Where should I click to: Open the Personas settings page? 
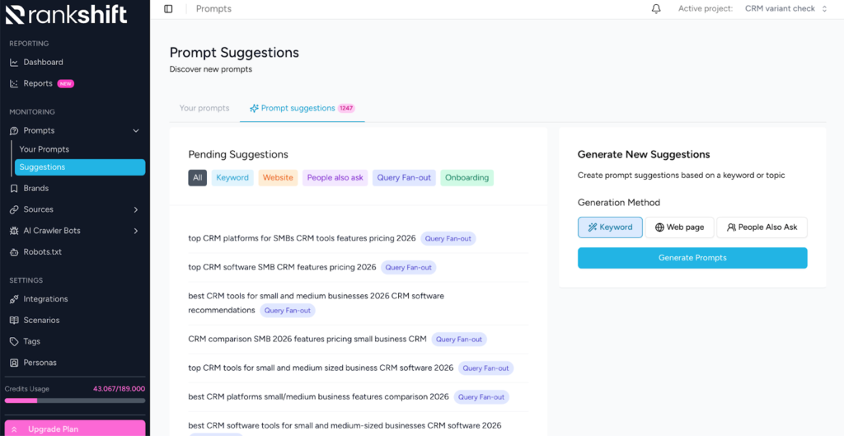pos(40,363)
